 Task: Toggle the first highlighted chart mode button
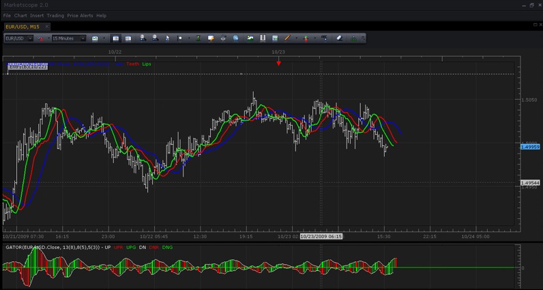pos(116,38)
